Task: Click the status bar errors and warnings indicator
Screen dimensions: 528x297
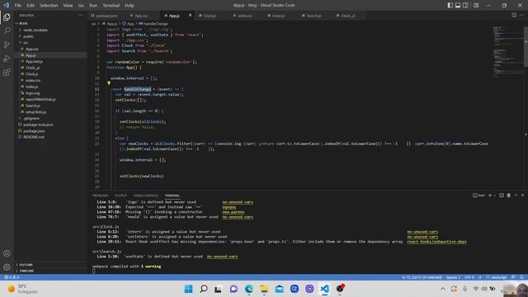Action: pos(11,277)
